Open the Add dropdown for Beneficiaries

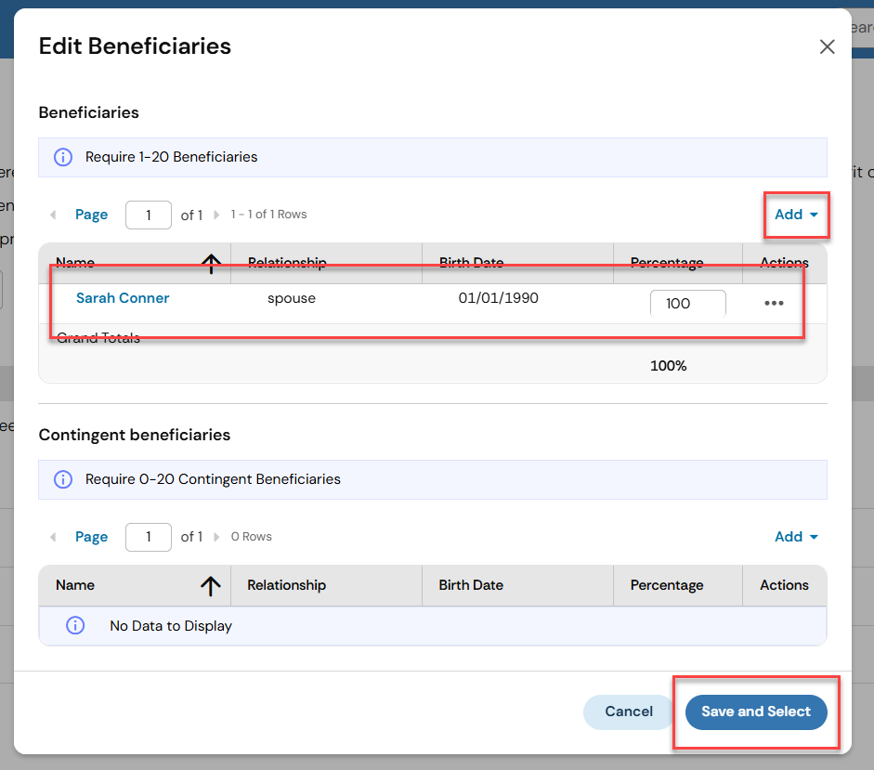pos(796,215)
